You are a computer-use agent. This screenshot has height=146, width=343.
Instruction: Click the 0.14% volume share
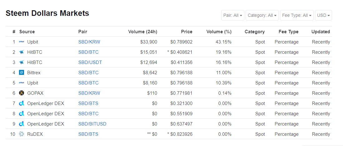225,93
